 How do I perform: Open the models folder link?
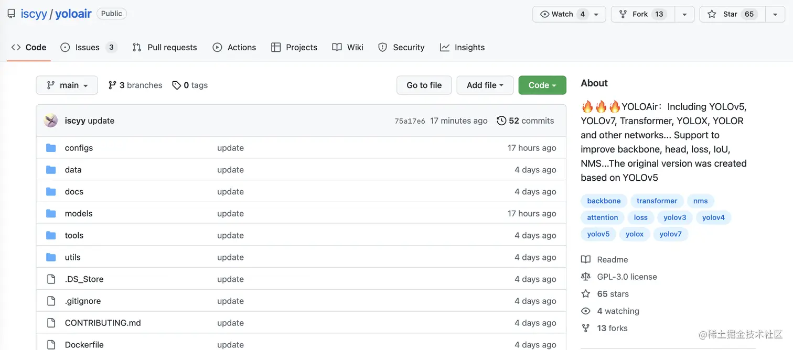[79, 213]
